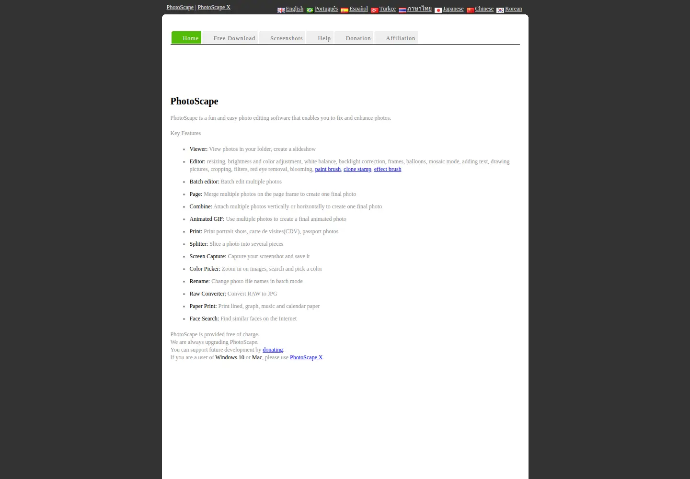Click the 'Batch editor:' feature label
Viewport: 690px width, 479px height.
click(x=204, y=182)
